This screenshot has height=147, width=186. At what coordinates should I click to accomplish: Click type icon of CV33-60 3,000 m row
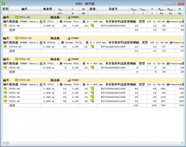pos(5,101)
